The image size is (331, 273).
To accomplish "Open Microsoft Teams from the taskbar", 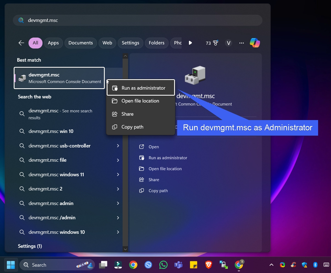I will [179, 265].
